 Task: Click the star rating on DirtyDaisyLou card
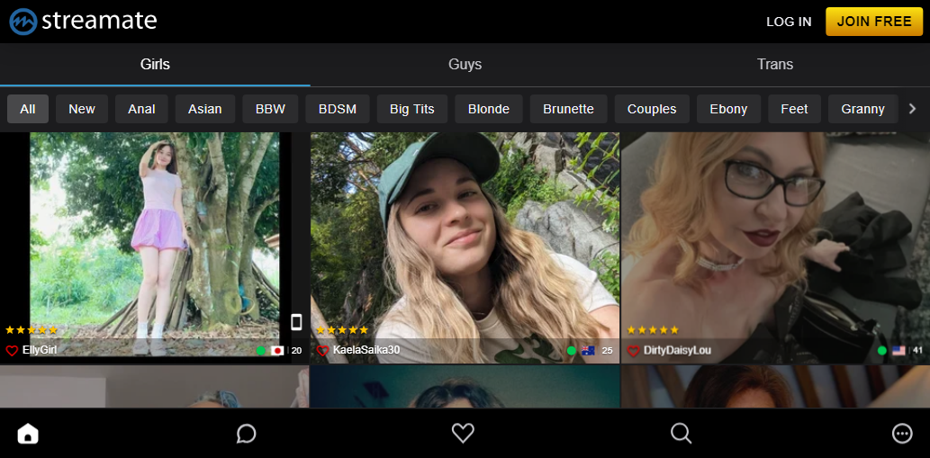point(653,330)
